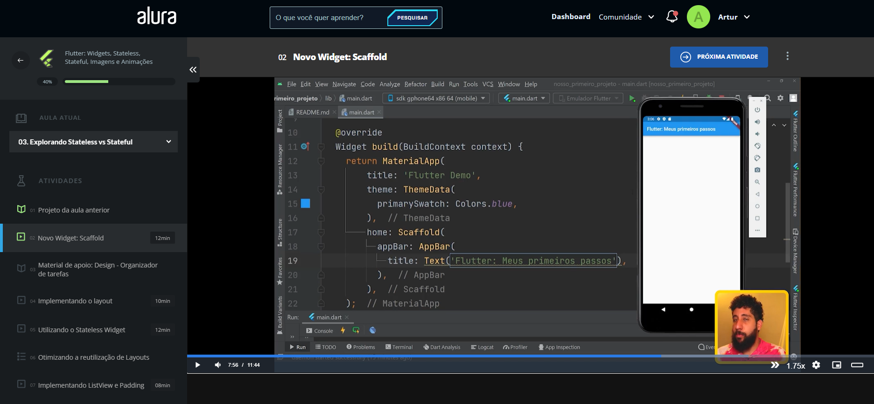
Task: Play the video
Action: 197,365
